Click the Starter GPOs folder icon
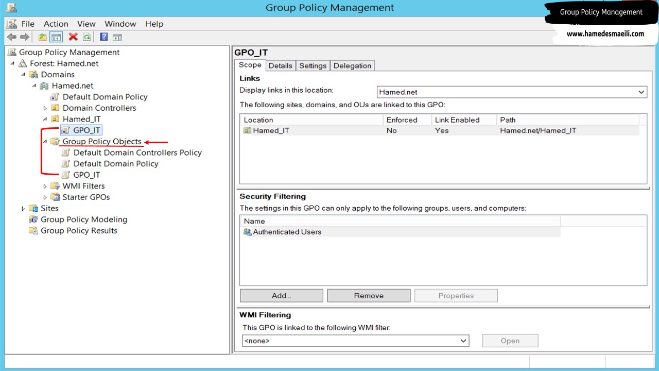The height and width of the screenshot is (371, 659). 55,197
